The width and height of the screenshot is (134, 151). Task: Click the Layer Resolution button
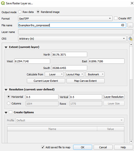point(114,97)
